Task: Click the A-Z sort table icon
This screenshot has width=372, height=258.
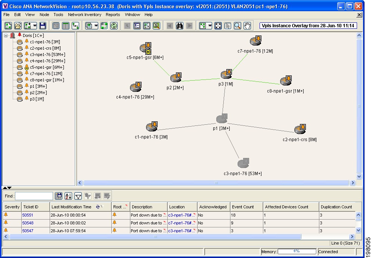Action: pos(68,196)
